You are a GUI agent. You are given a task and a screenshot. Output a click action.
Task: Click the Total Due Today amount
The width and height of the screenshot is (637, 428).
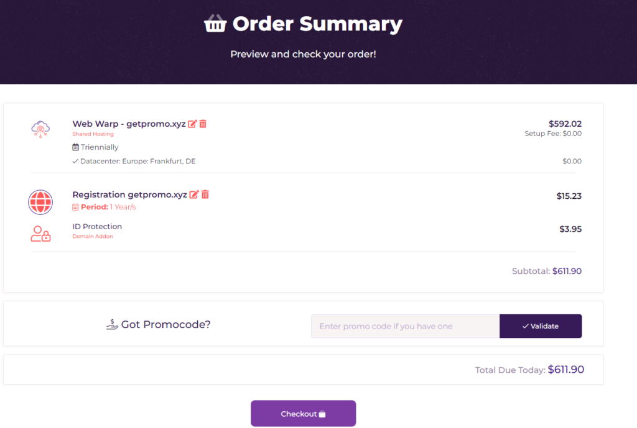565,369
